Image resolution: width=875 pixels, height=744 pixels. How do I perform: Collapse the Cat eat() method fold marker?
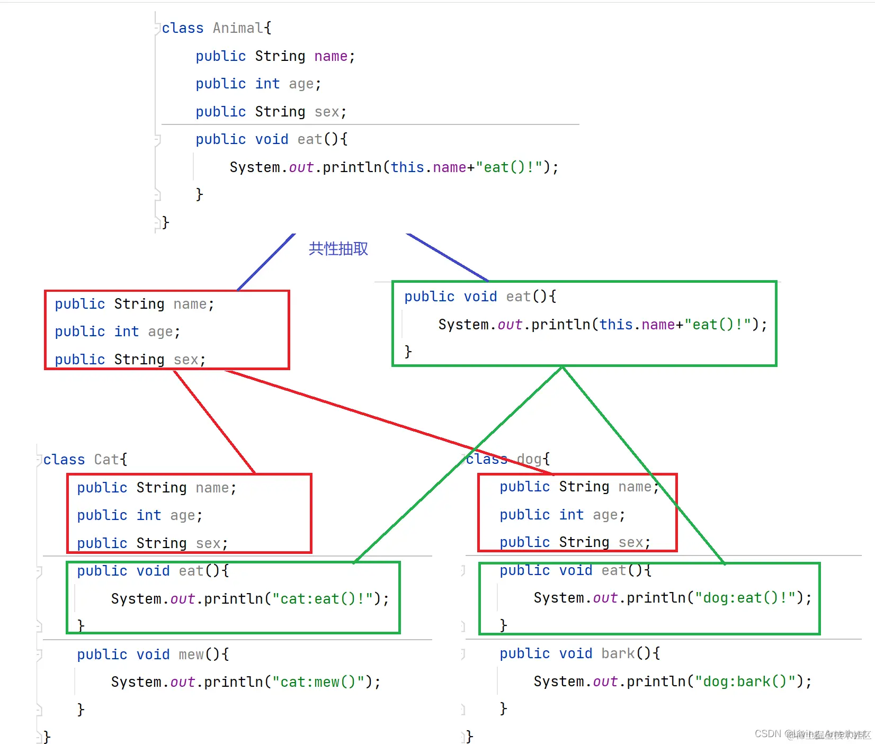click(39, 571)
